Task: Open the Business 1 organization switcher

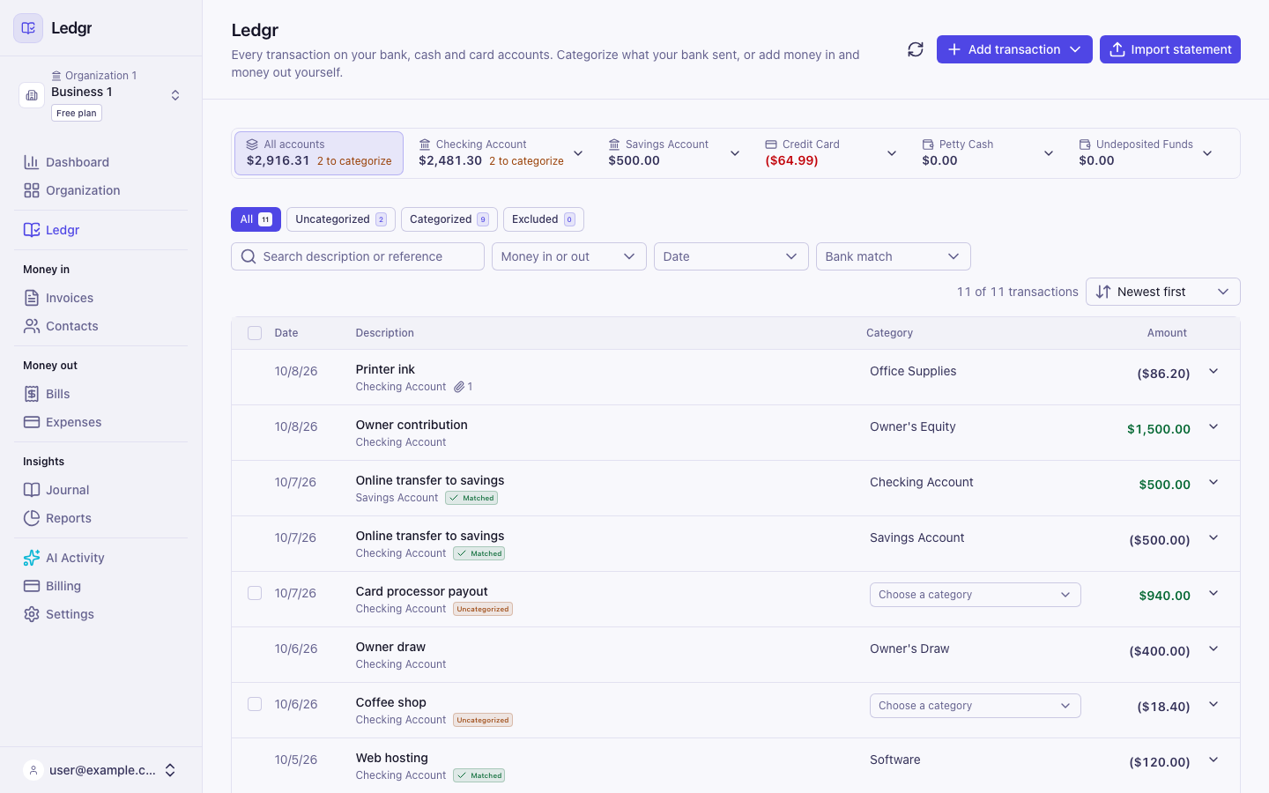Action: [101, 95]
